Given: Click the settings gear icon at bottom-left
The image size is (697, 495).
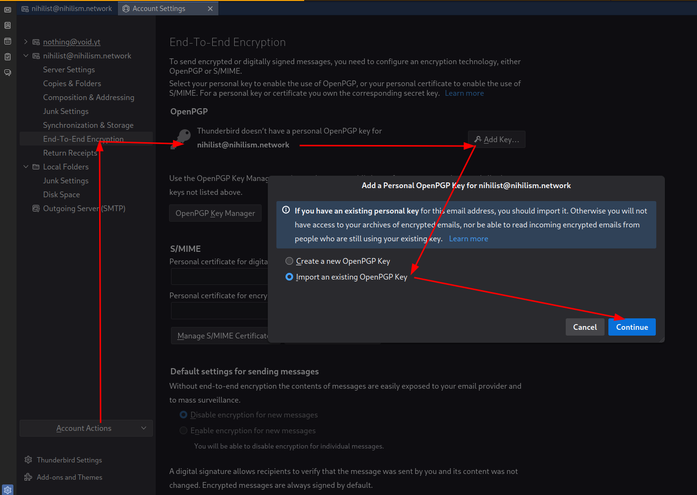Looking at the screenshot, I should pyautogui.click(x=8, y=490).
